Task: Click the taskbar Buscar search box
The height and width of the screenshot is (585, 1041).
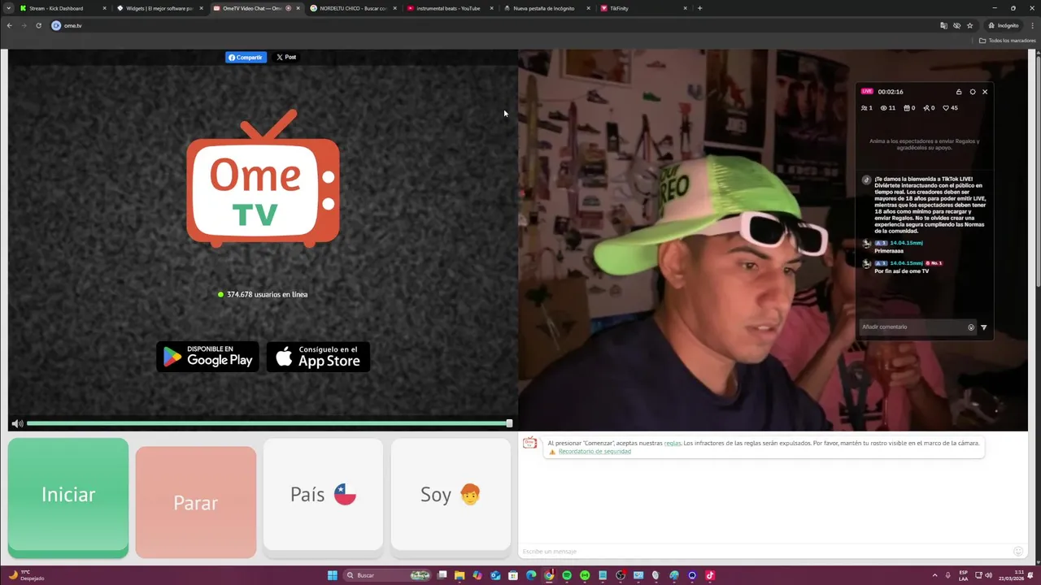Action: tap(389, 575)
